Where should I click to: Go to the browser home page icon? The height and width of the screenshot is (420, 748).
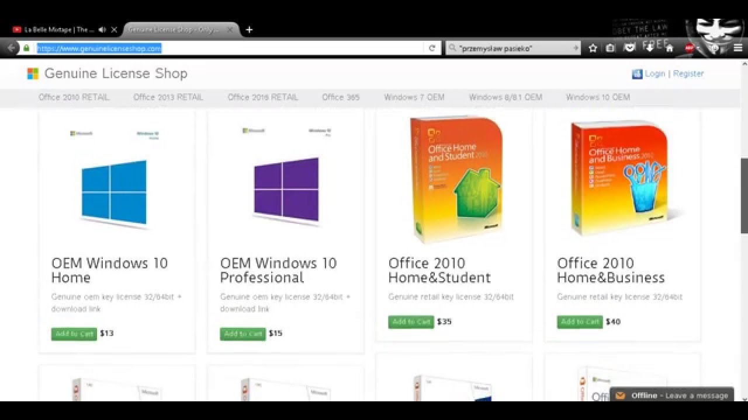[x=670, y=48]
